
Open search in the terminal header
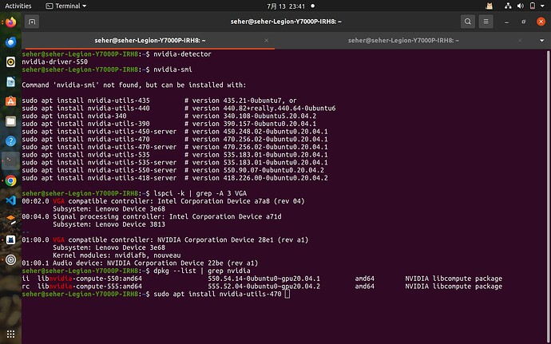click(x=468, y=22)
